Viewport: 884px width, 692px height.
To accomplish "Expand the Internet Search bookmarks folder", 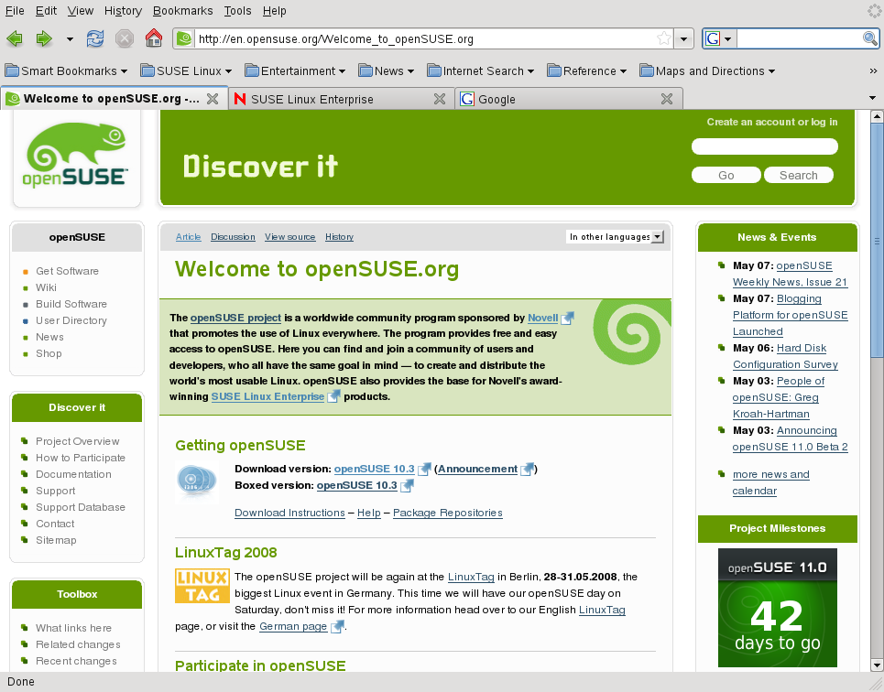I will coord(480,71).
